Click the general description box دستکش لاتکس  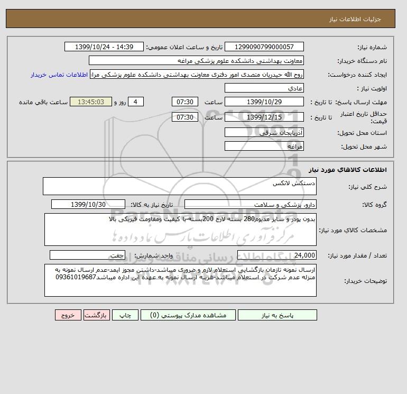pyautogui.click(x=180, y=186)
